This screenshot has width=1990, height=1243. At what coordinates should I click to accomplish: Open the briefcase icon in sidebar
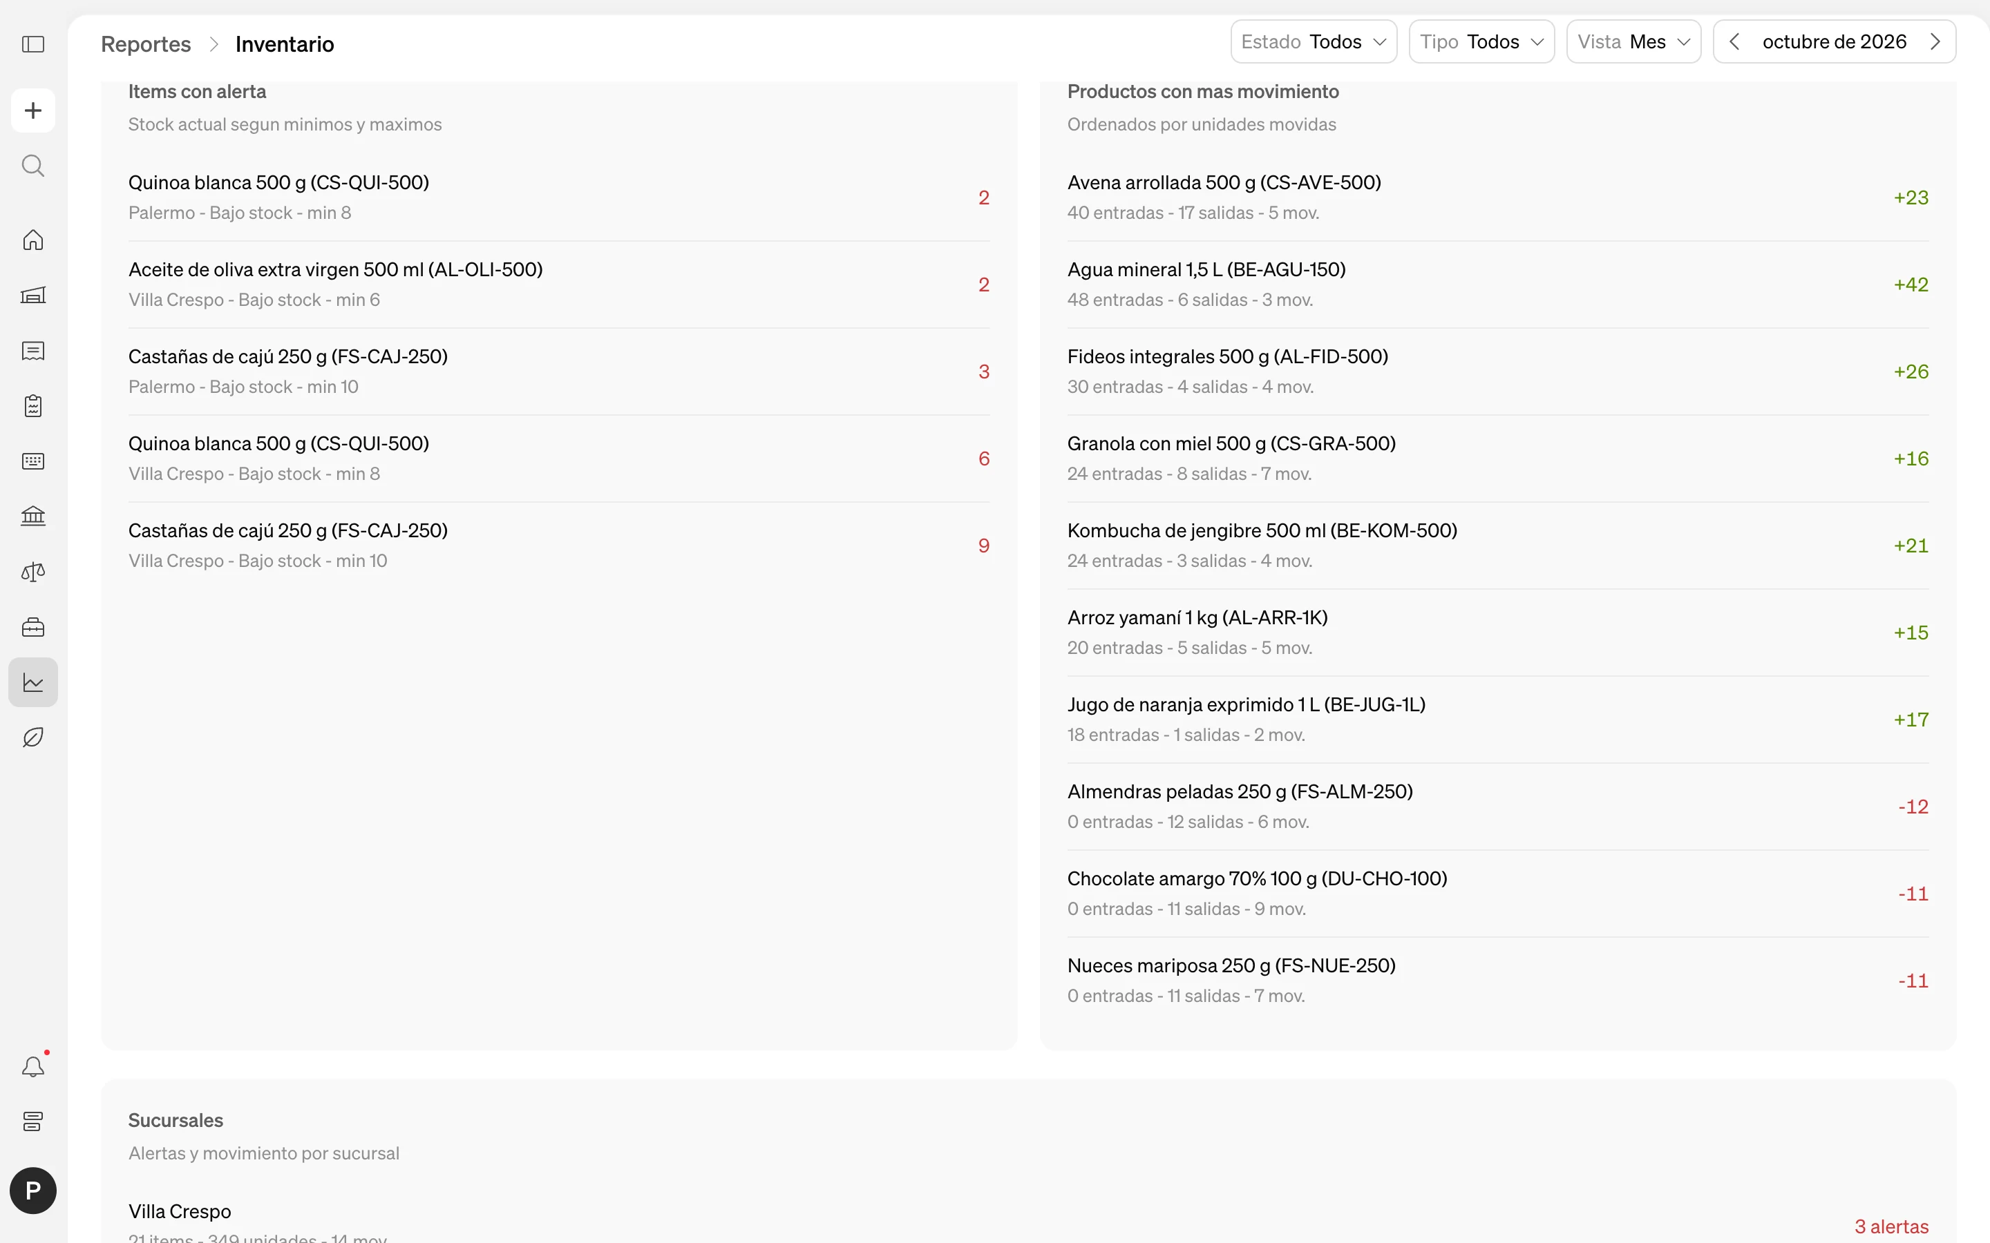pos(33,627)
